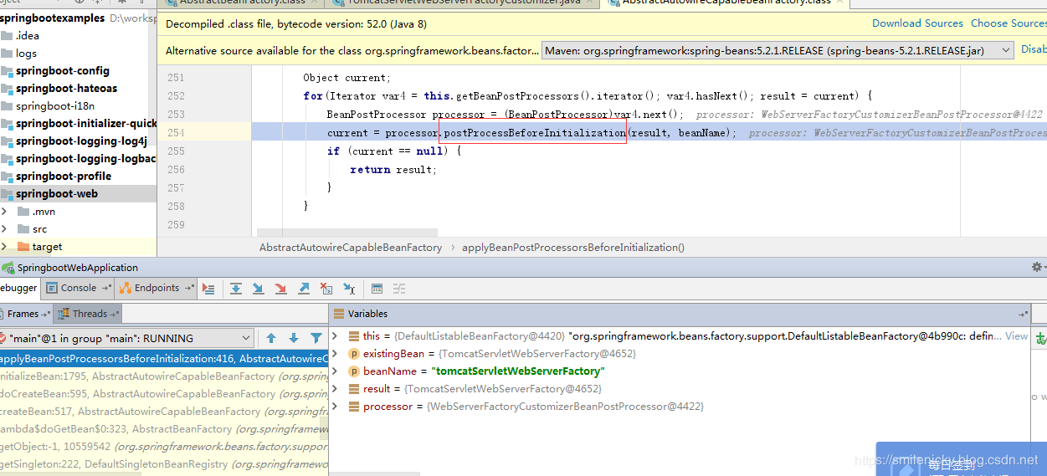This screenshot has width=1047, height=476.
Task: Open TomcatServletWebServerFactoryCustomizer.java editor tab
Action: 464,3
